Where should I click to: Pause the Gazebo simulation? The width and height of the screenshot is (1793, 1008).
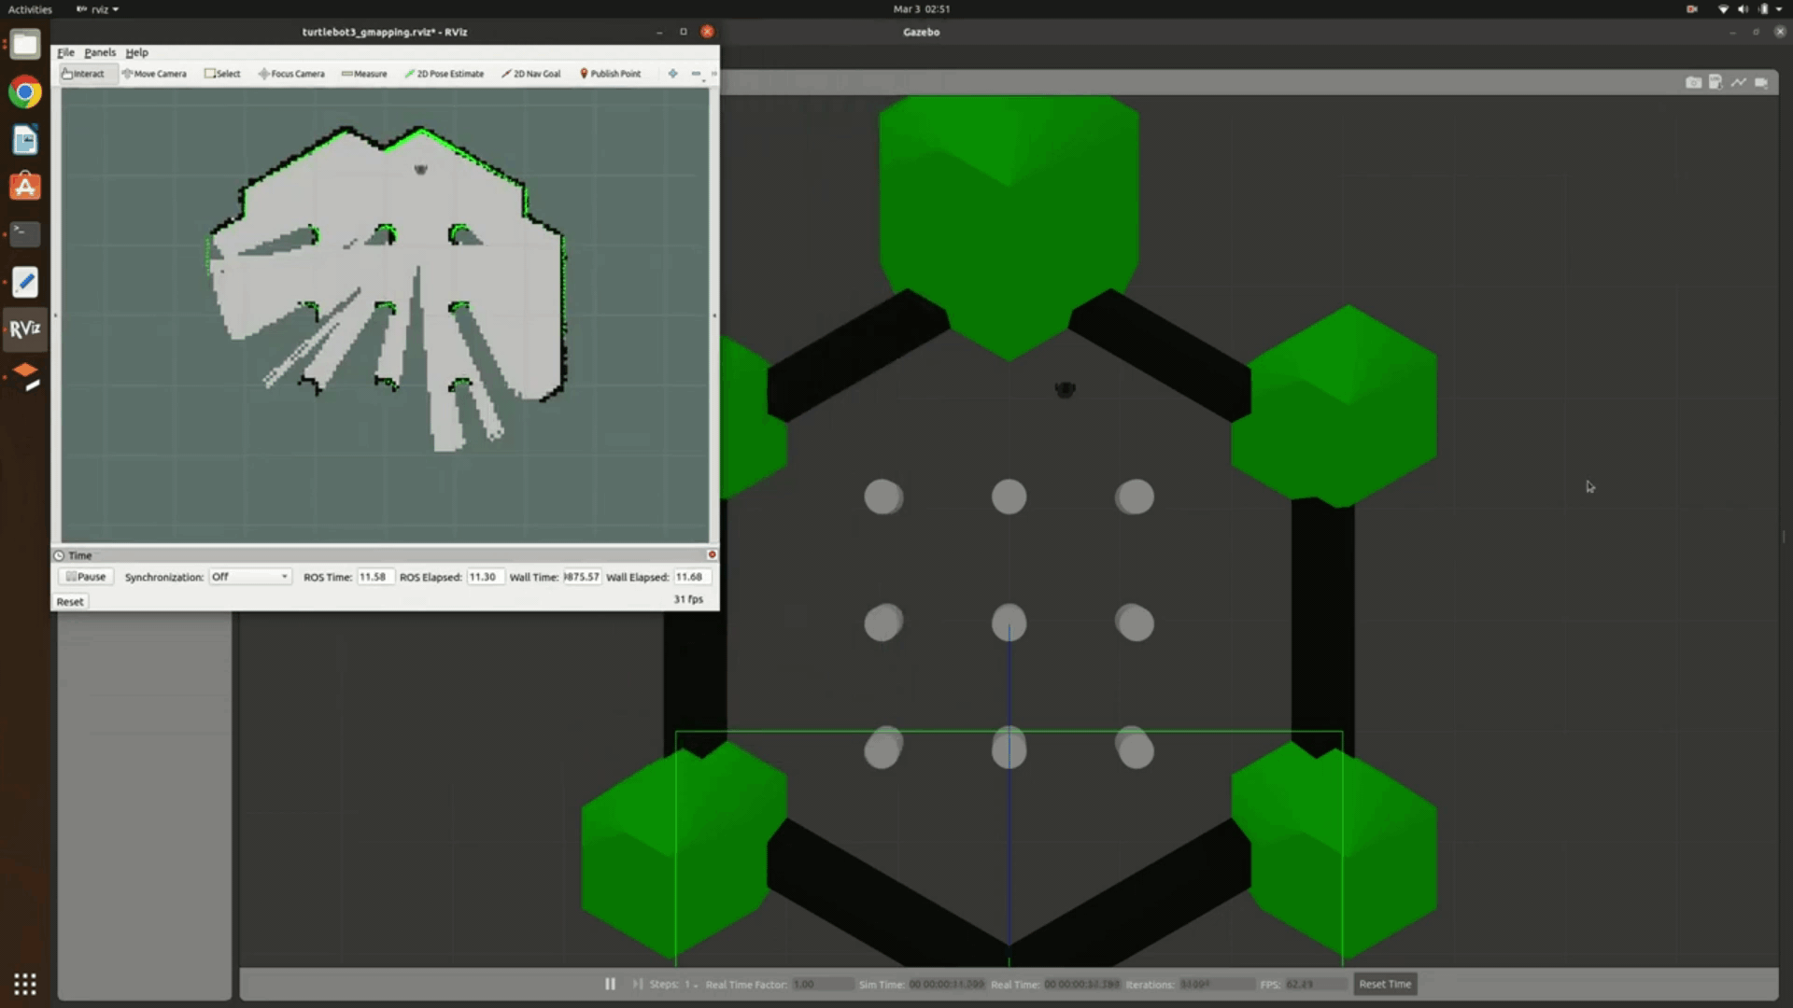pos(610,984)
